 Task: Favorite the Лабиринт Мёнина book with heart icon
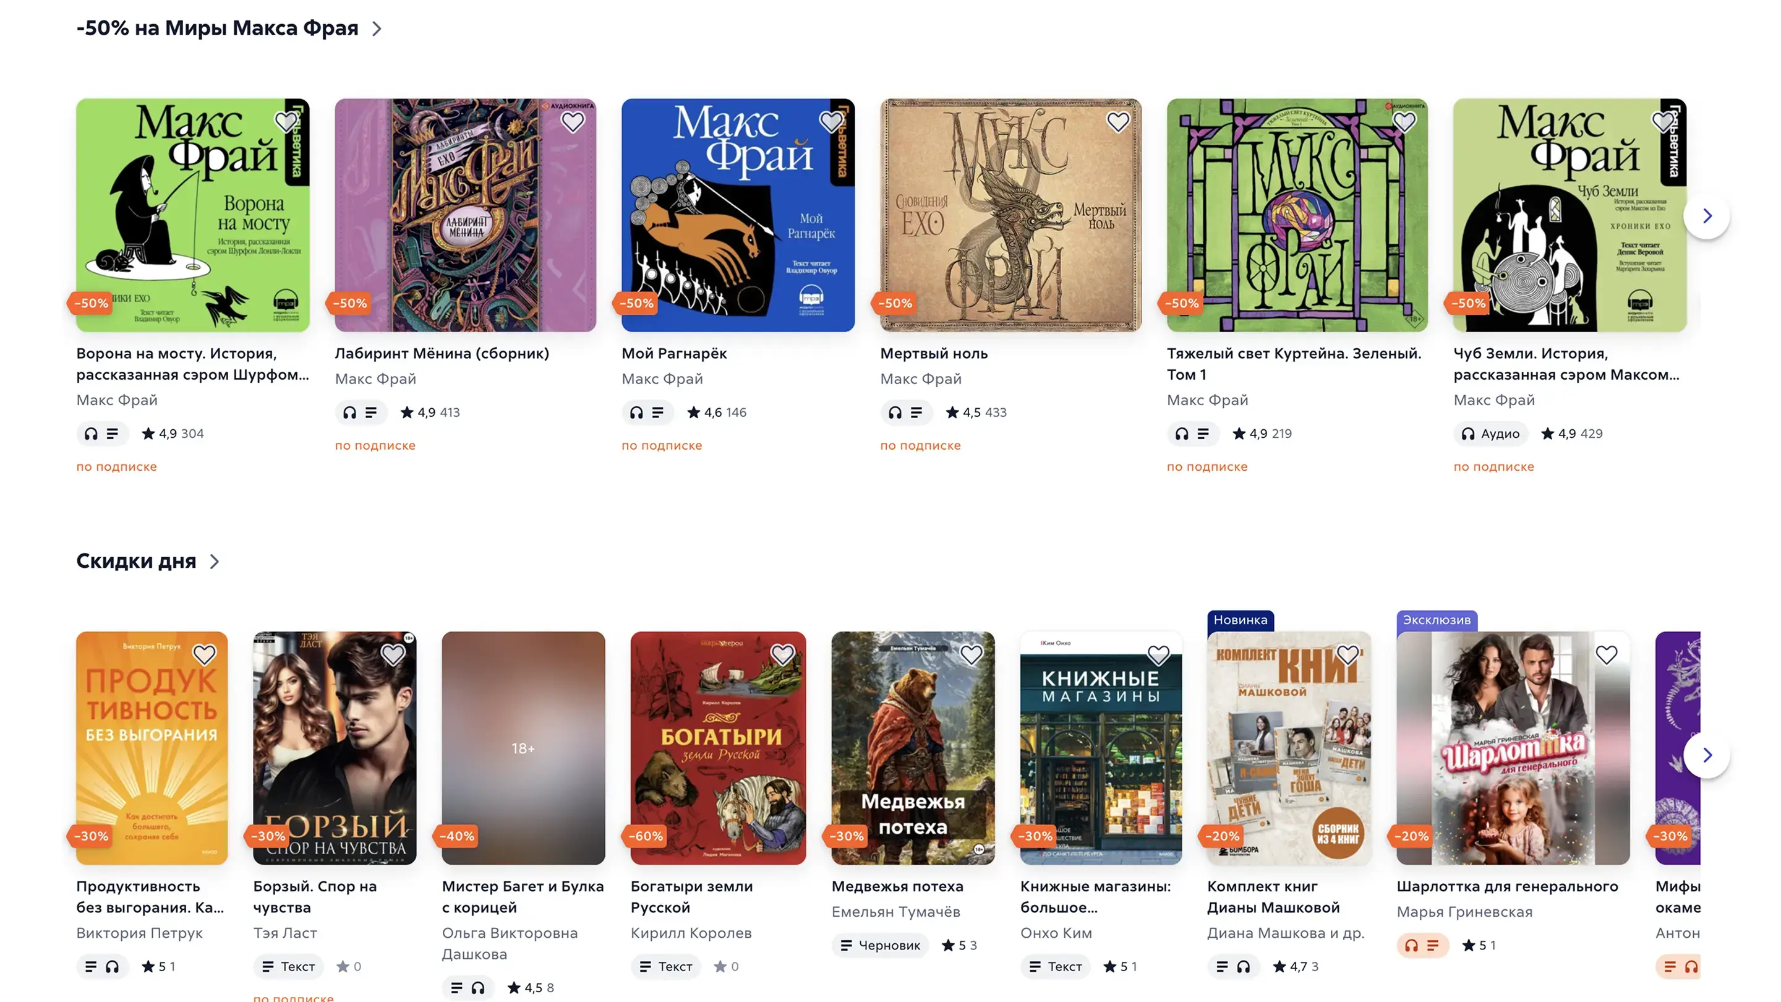pyautogui.click(x=572, y=122)
